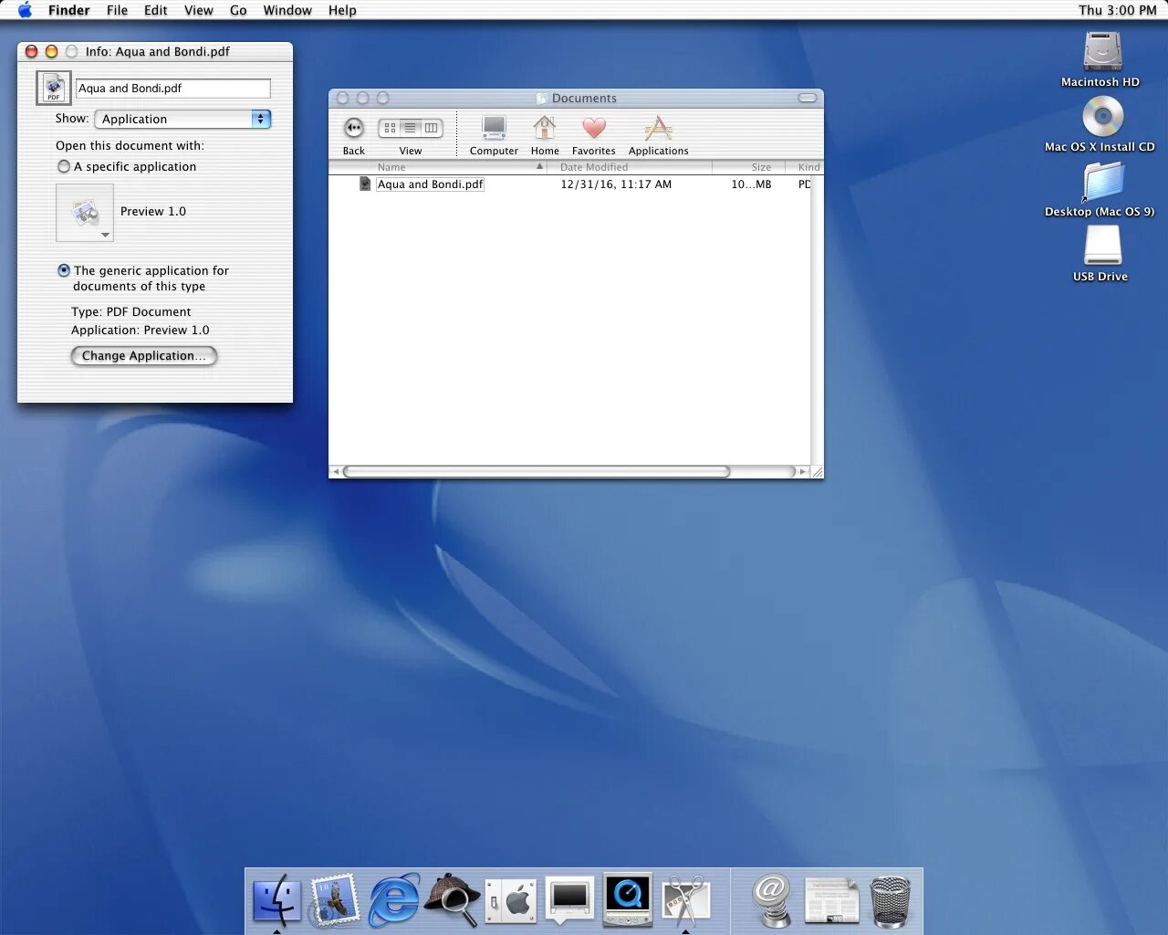Launch Mail from the Dock
The width and height of the screenshot is (1168, 935).
point(335,900)
